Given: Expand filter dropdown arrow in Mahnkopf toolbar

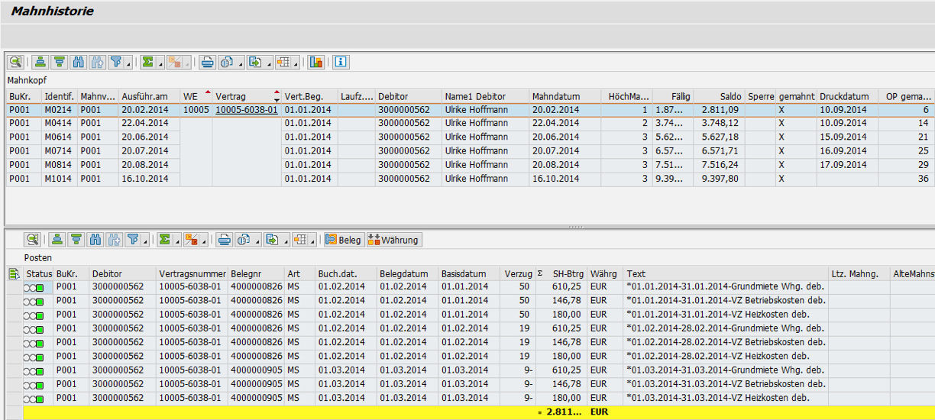Looking at the screenshot, I should [128, 63].
